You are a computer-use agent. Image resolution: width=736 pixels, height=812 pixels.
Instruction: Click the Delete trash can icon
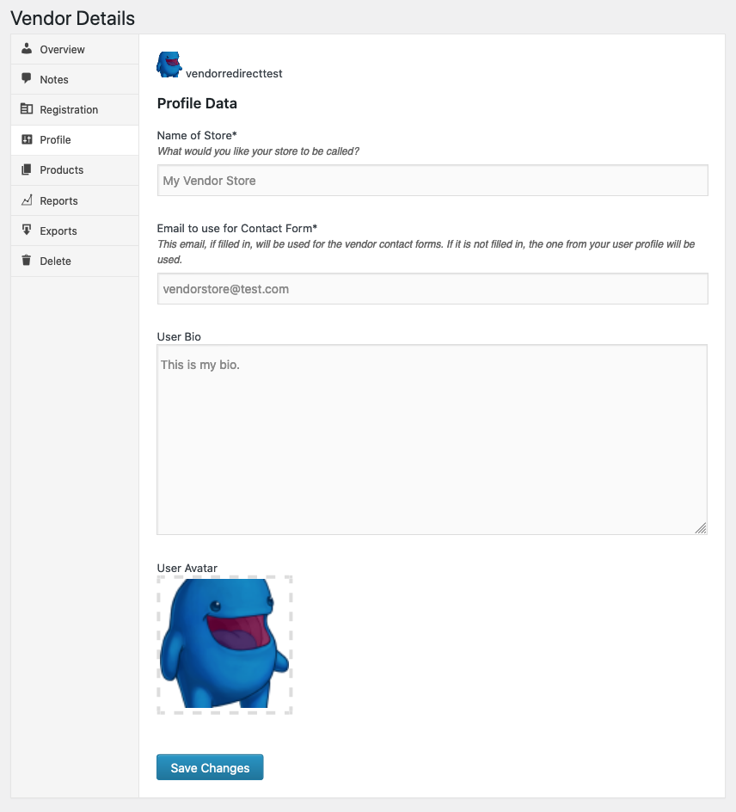tap(27, 261)
